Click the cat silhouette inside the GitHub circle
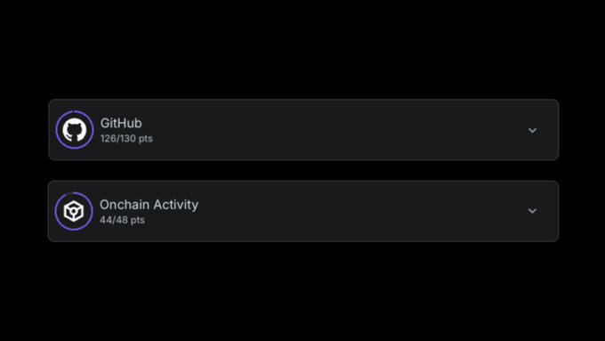 pos(75,131)
